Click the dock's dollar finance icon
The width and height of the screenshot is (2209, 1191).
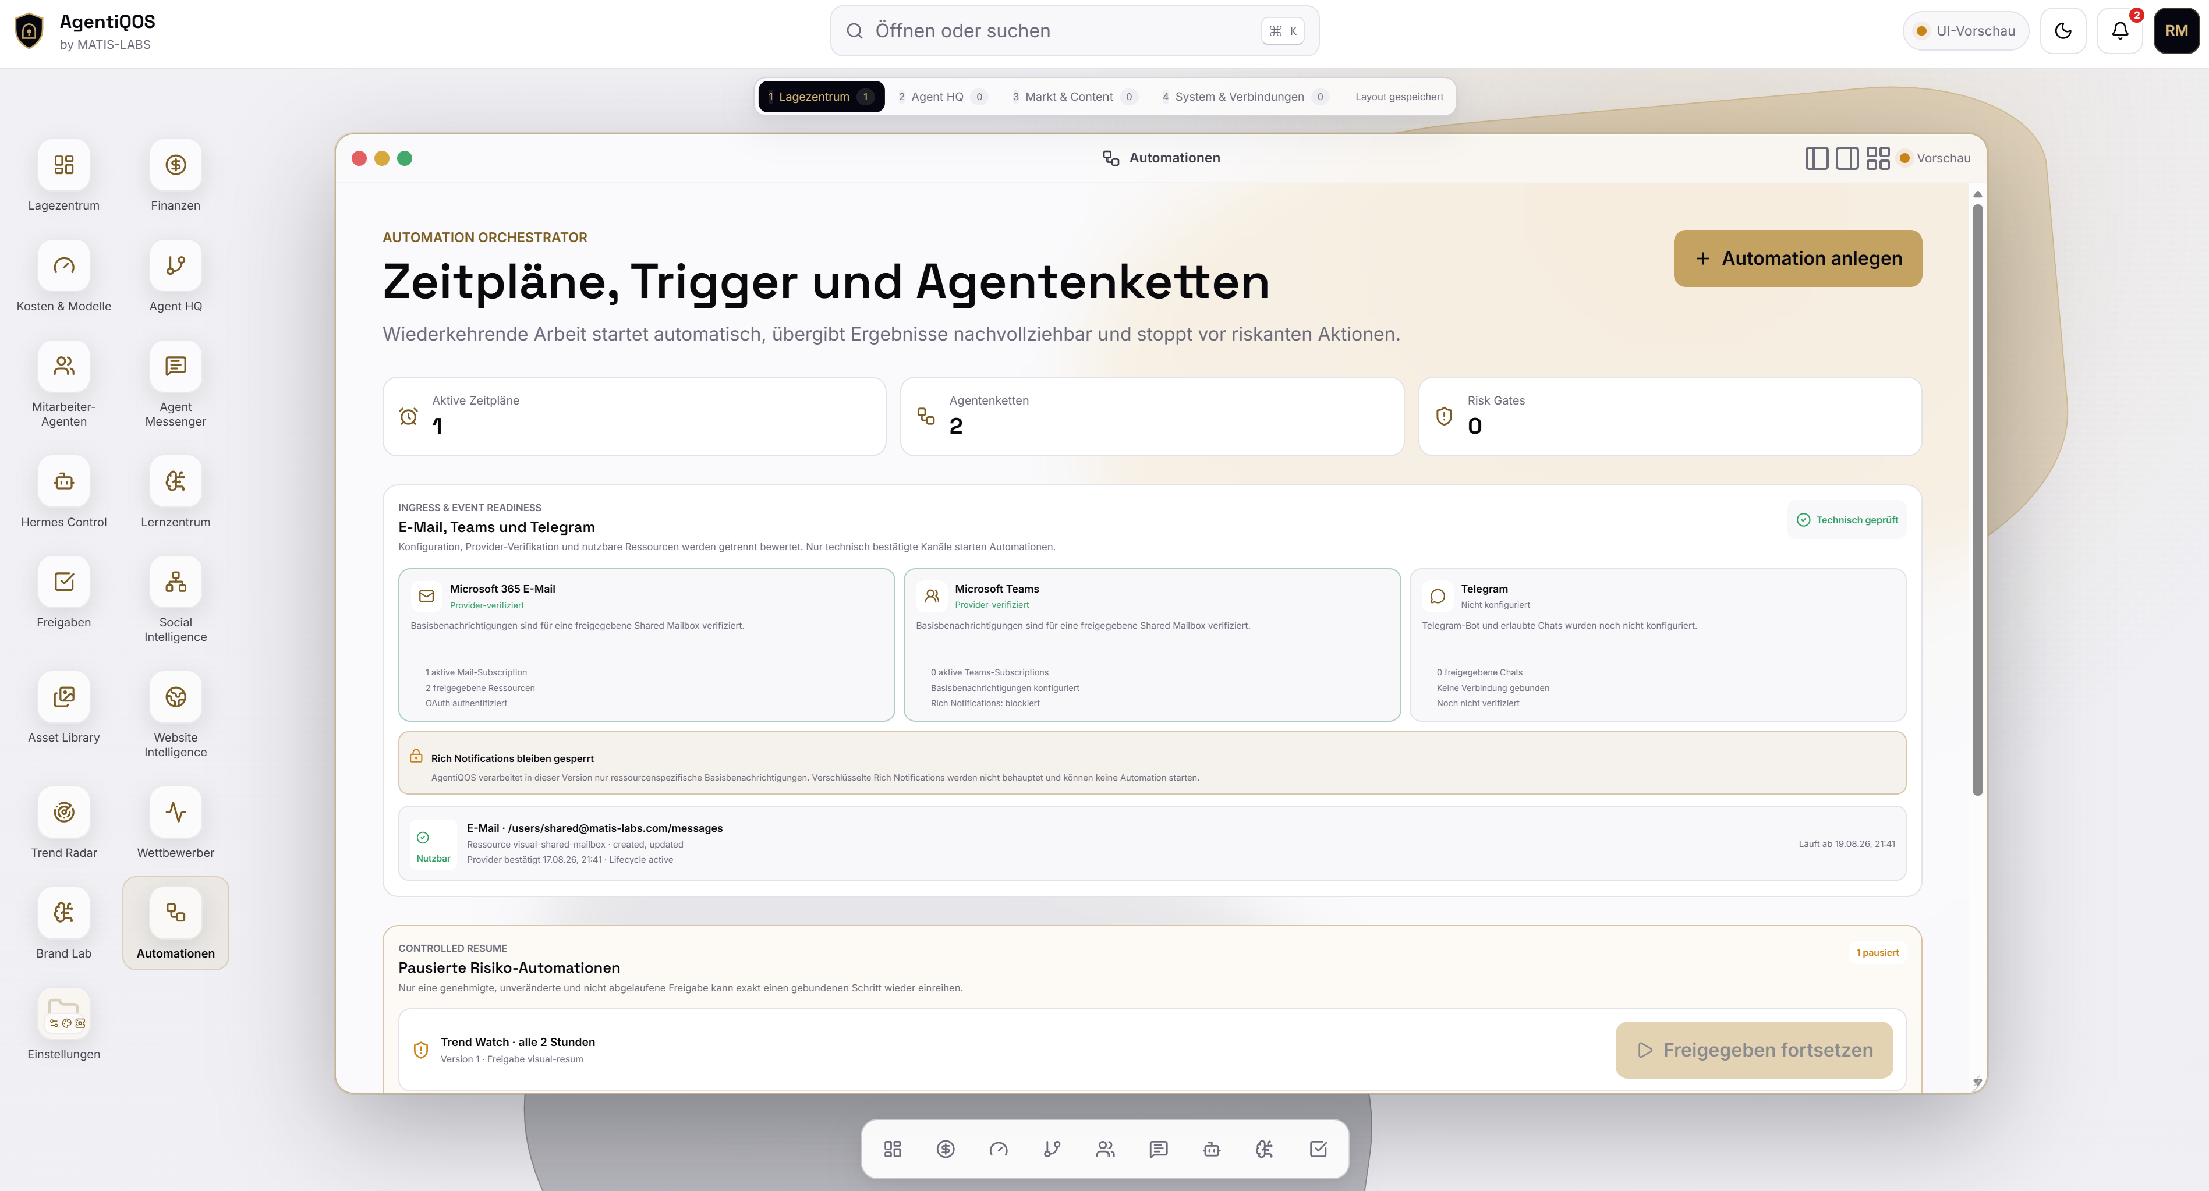tap(946, 1149)
